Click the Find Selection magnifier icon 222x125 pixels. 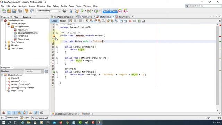click(87, 21)
